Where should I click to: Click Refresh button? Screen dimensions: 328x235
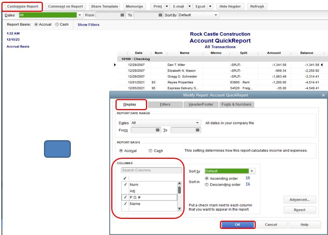tap(257, 6)
